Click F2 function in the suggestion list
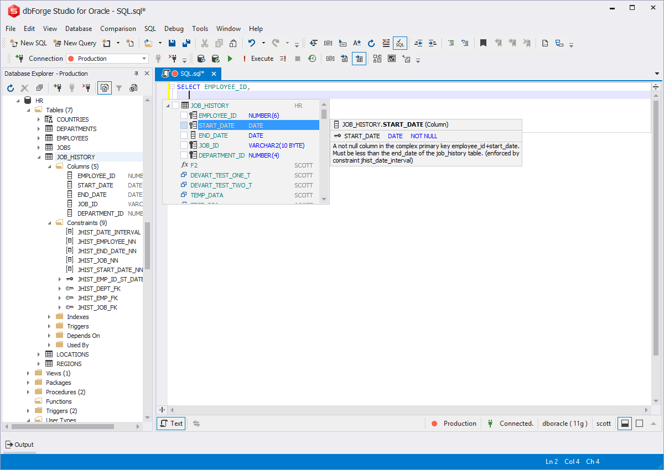Image resolution: width=664 pixels, height=470 pixels. click(x=194, y=165)
